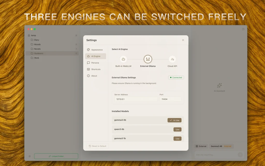Click the External Ollama engine icon
The height and width of the screenshot is (166, 265).
tap(148, 59)
